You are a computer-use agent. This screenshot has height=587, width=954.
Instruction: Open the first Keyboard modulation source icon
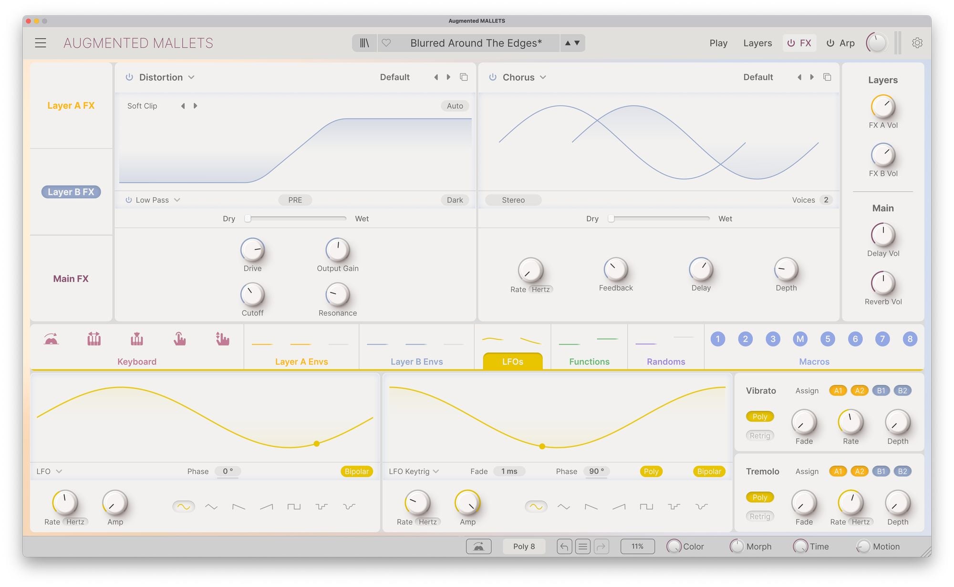[x=51, y=339]
